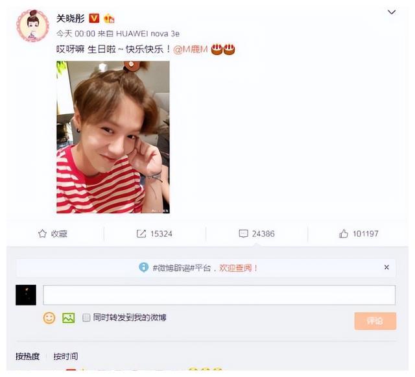Open the posted photo thumbnail

pyautogui.click(x=113, y=137)
